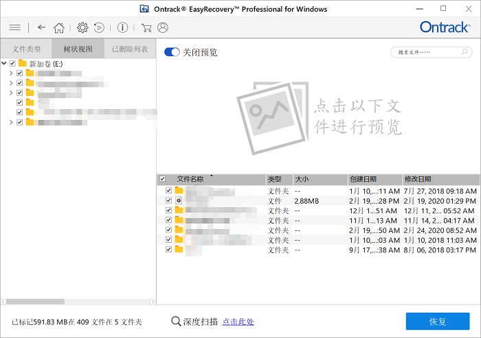
Task: Open the user account icon
Action: (x=163, y=27)
